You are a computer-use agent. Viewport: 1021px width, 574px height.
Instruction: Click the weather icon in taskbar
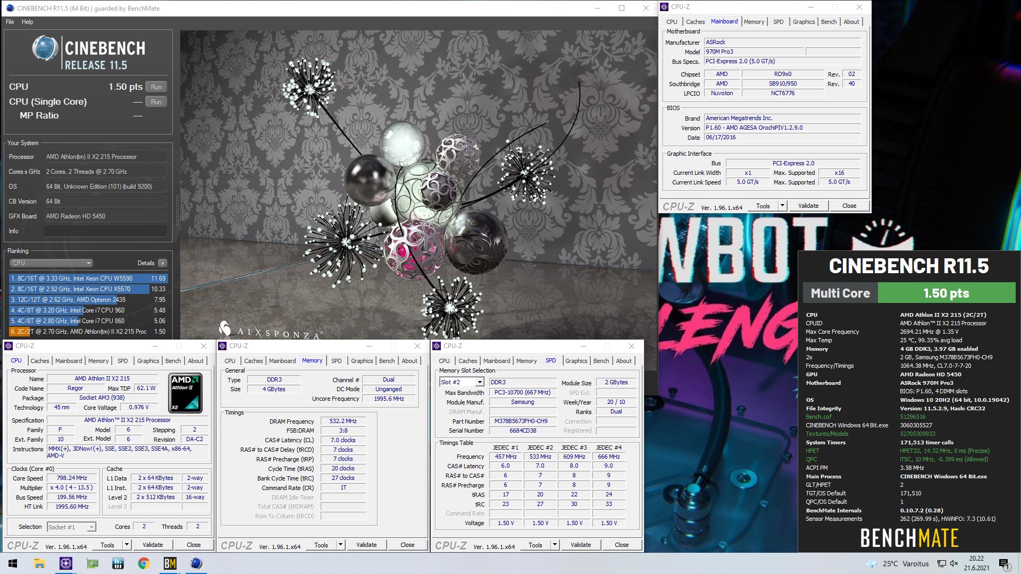(x=872, y=564)
